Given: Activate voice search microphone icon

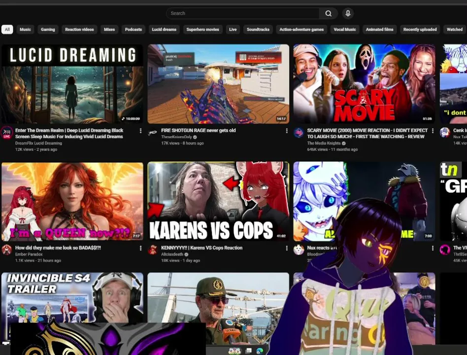Looking at the screenshot, I should click(x=348, y=13).
